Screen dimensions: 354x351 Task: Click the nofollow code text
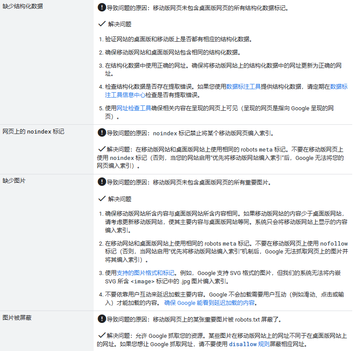(334, 243)
